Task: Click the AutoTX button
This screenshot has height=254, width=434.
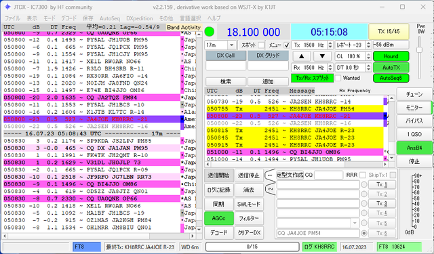Action: tap(391, 68)
